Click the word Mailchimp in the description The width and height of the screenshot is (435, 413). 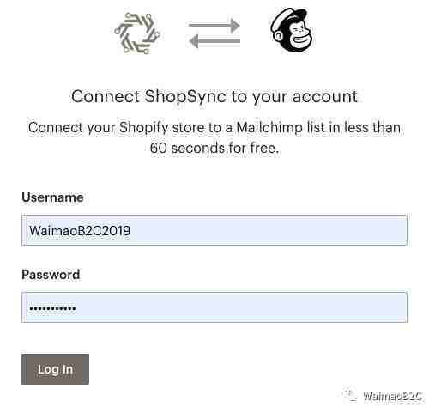269,127
